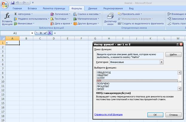This screenshot has height=122, width=186.
Task: Open Математические functions category
Action: [86, 19]
